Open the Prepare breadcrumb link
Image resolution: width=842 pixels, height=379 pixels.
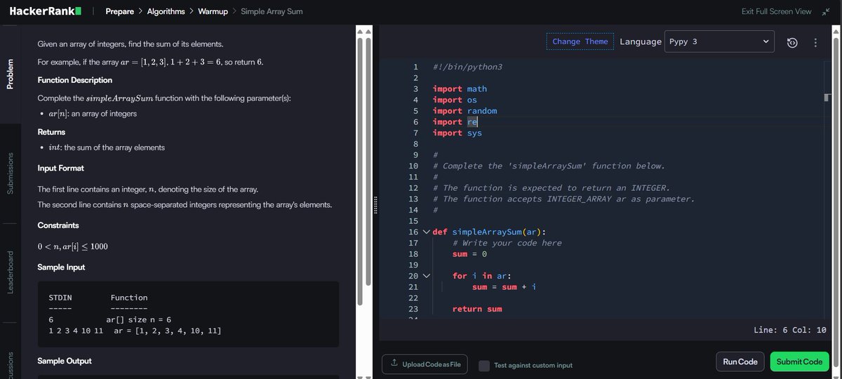[x=119, y=11]
